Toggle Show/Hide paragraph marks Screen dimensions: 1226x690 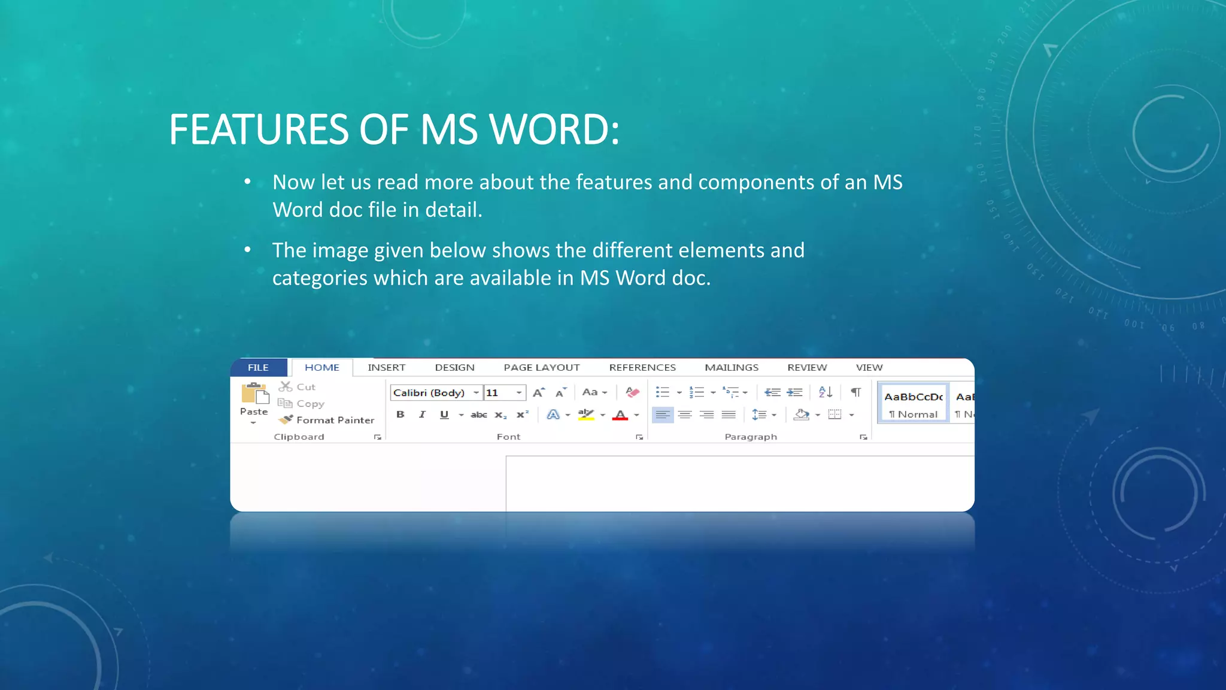[856, 392]
